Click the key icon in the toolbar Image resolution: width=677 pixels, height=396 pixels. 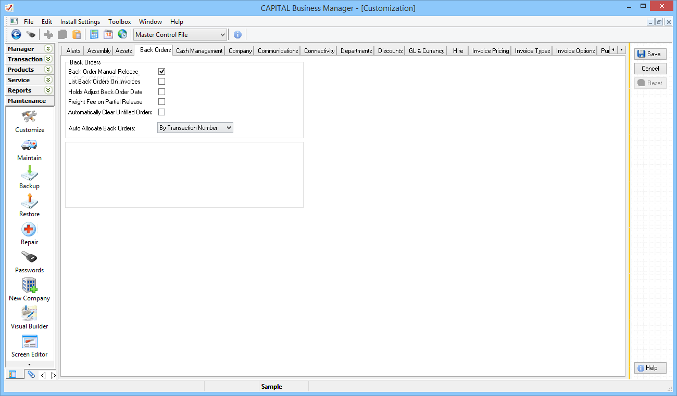tap(31, 35)
